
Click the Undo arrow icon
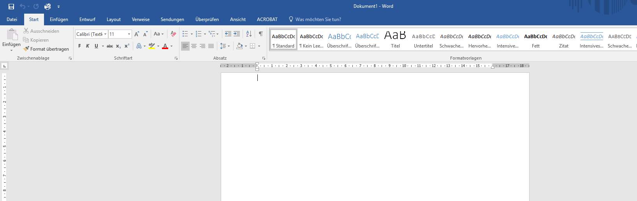(x=23, y=7)
